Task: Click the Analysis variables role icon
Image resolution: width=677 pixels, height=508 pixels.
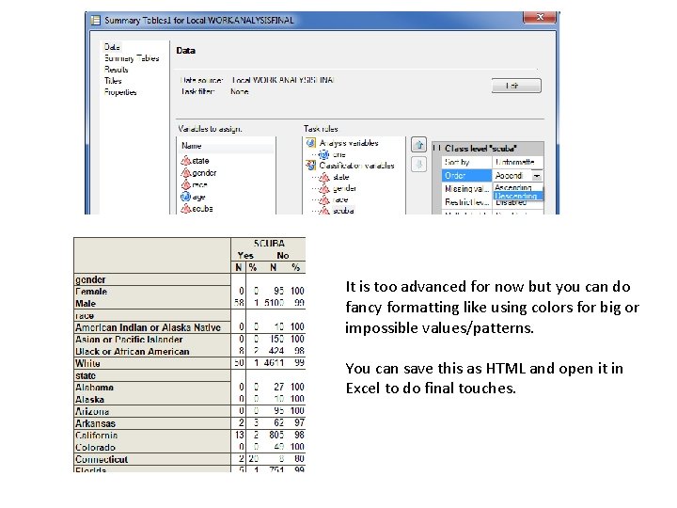Action: [x=311, y=143]
